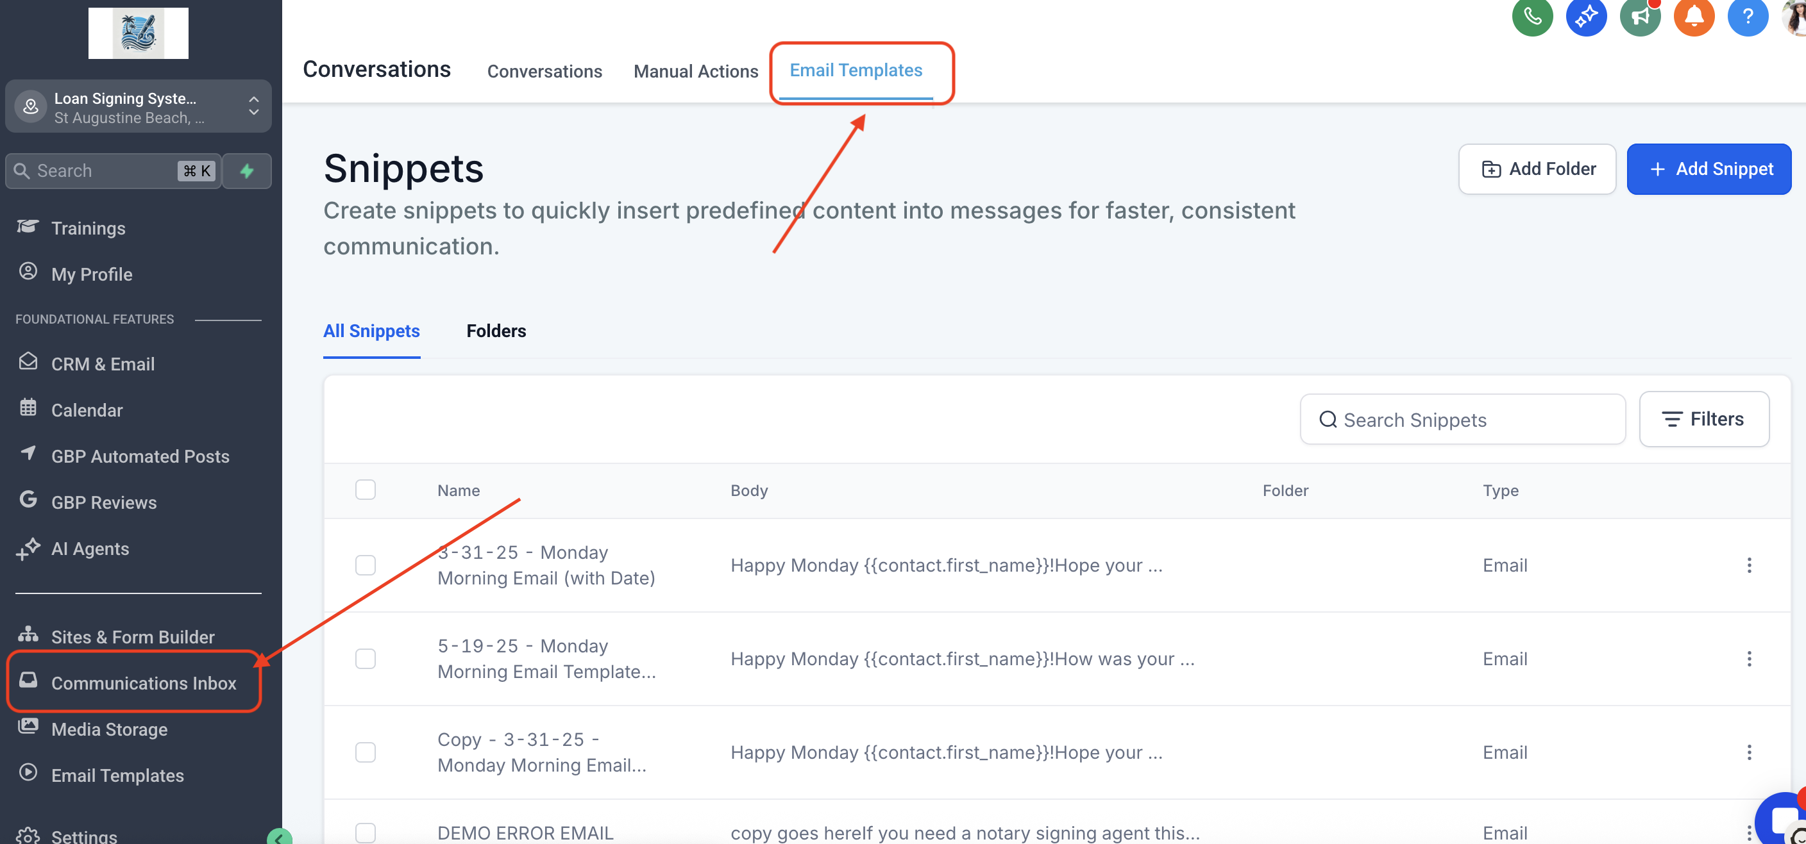
Task: Open the GBP Reviews sidebar link
Action: 104,502
